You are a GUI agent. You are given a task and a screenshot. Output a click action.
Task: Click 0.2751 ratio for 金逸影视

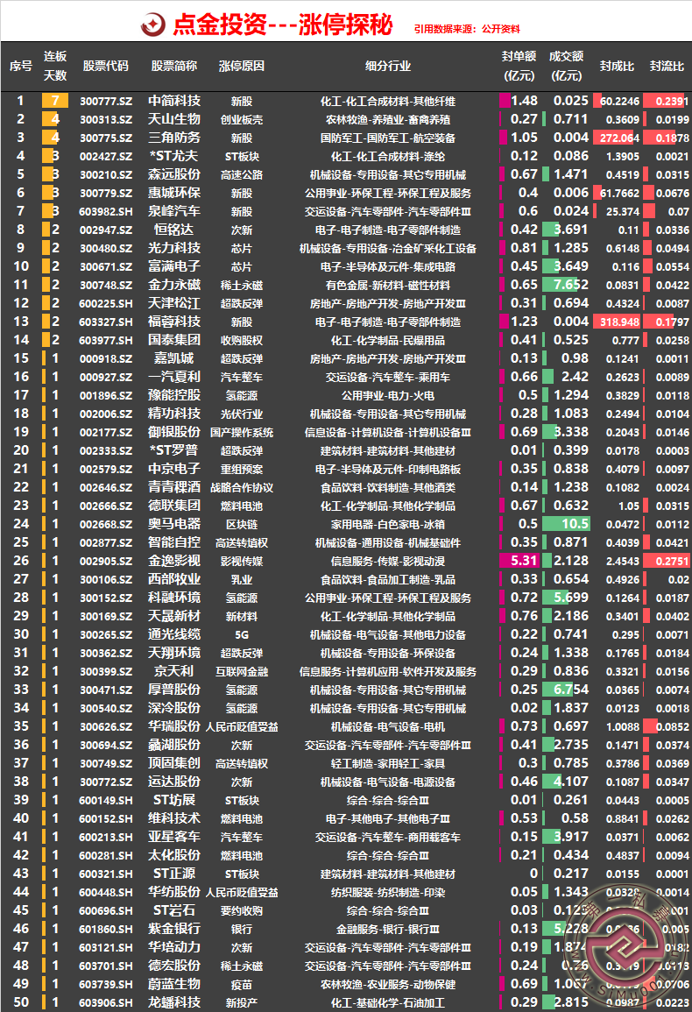pyautogui.click(x=672, y=562)
